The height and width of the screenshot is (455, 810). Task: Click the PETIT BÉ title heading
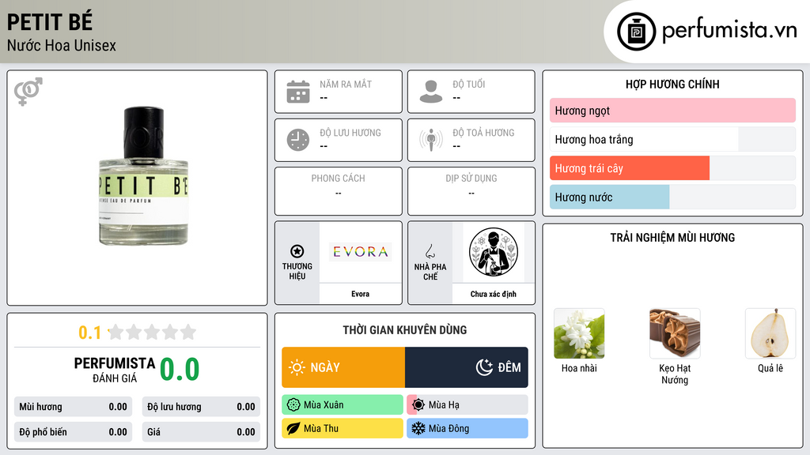(x=50, y=22)
